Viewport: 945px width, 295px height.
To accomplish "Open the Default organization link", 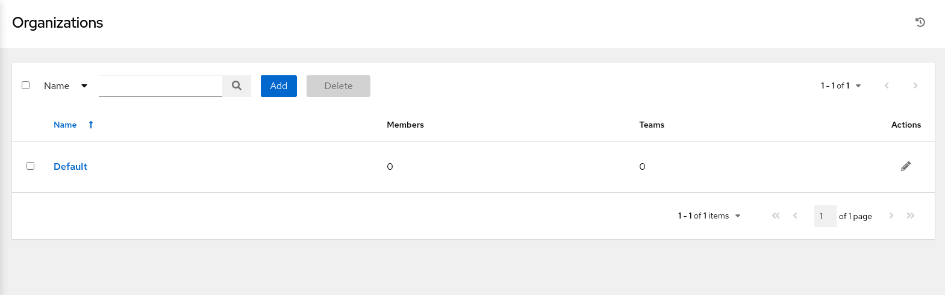I will click(70, 166).
